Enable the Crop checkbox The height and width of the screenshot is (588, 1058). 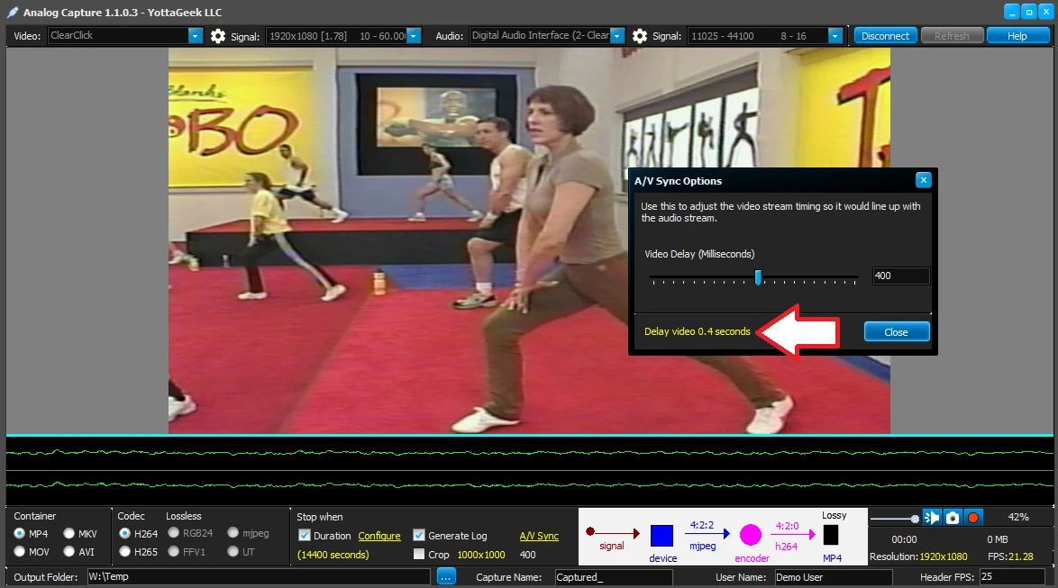pyautogui.click(x=419, y=555)
